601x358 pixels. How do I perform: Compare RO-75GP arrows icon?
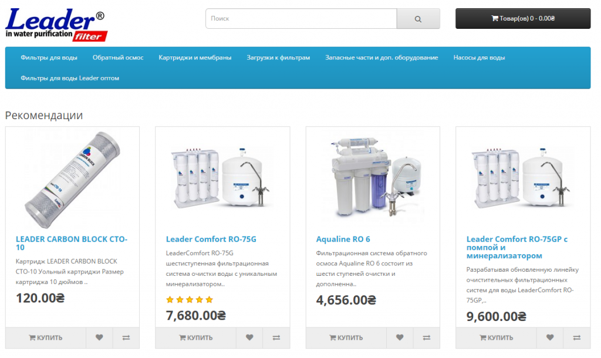577,337
